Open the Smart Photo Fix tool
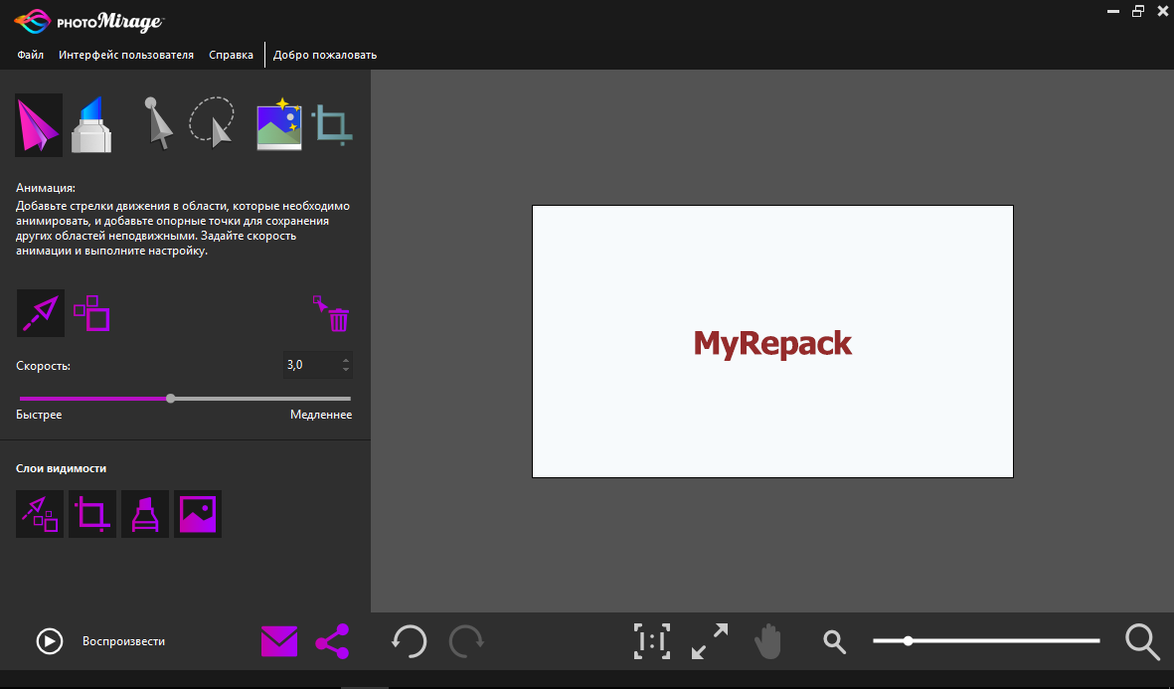This screenshot has height=689, width=1174. 278,124
